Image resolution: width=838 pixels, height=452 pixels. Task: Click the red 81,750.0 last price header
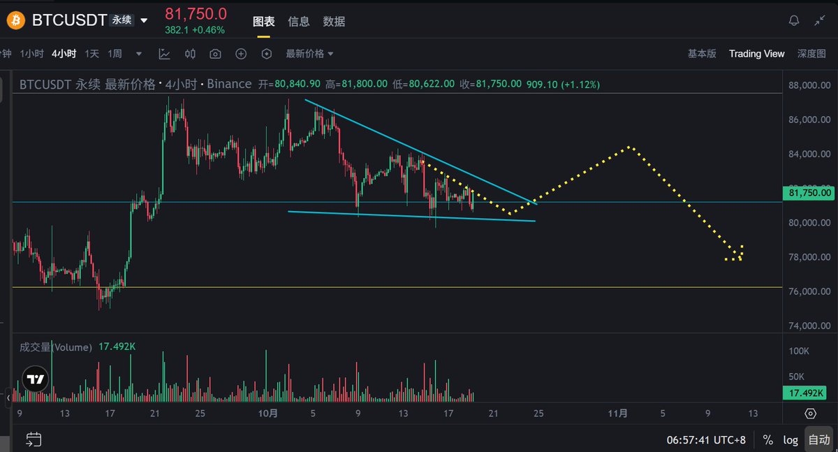click(x=196, y=14)
